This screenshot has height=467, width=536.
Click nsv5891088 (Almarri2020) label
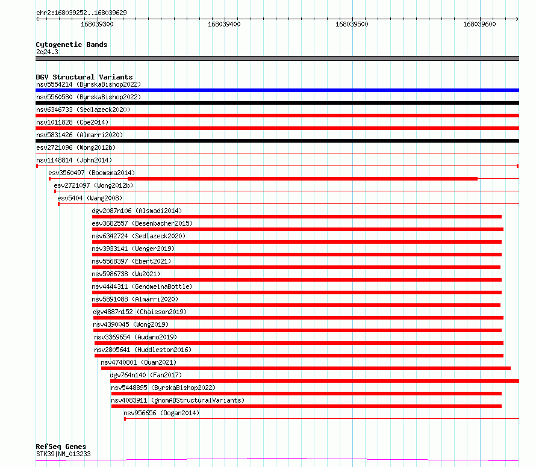(135, 299)
